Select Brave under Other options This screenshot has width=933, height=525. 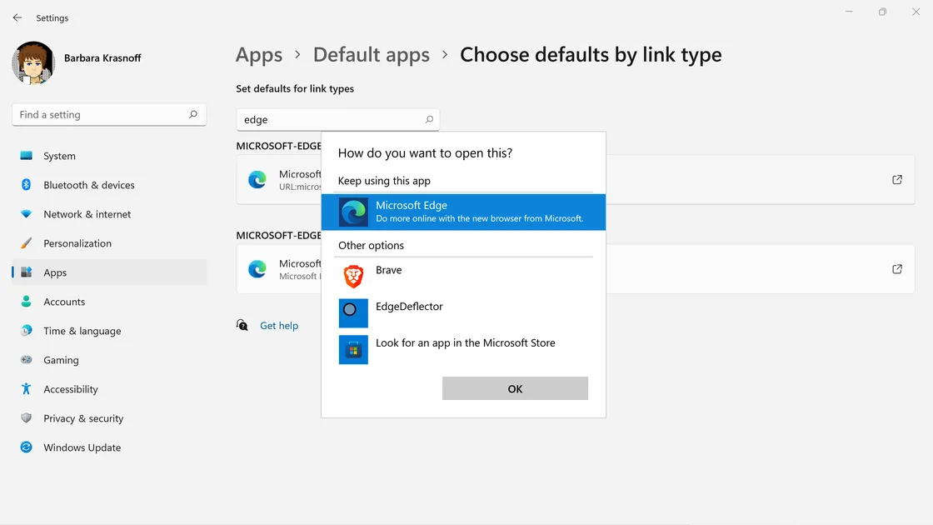click(388, 270)
